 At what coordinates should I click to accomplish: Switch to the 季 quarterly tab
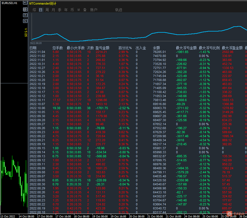59,10
